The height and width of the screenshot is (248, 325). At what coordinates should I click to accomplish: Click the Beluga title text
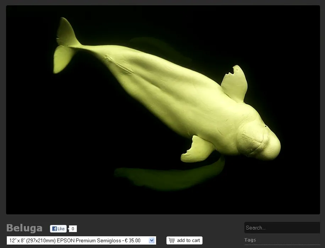tap(24, 228)
